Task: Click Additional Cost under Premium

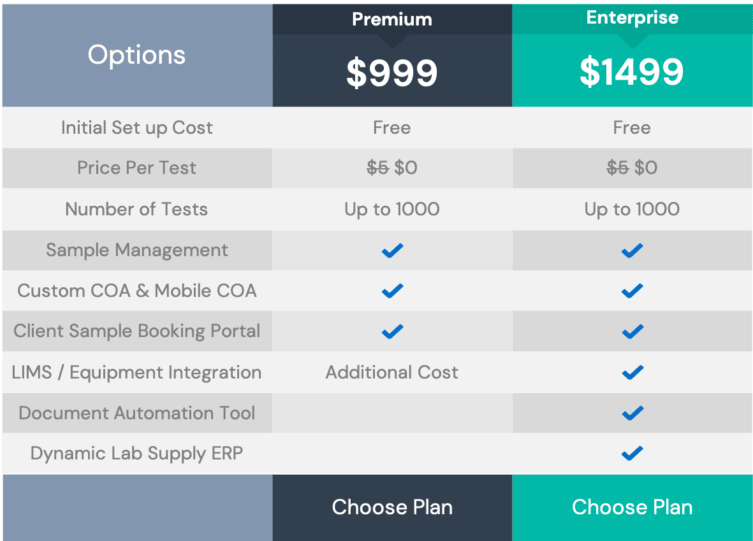Action: (392, 373)
